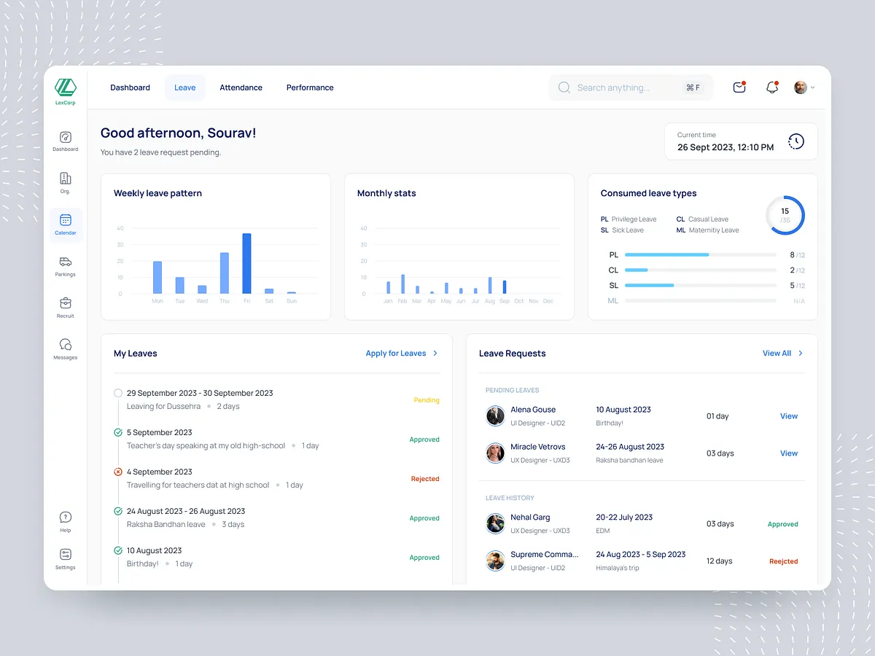Open the notifications bell
The height and width of the screenshot is (656, 875).
point(772,87)
